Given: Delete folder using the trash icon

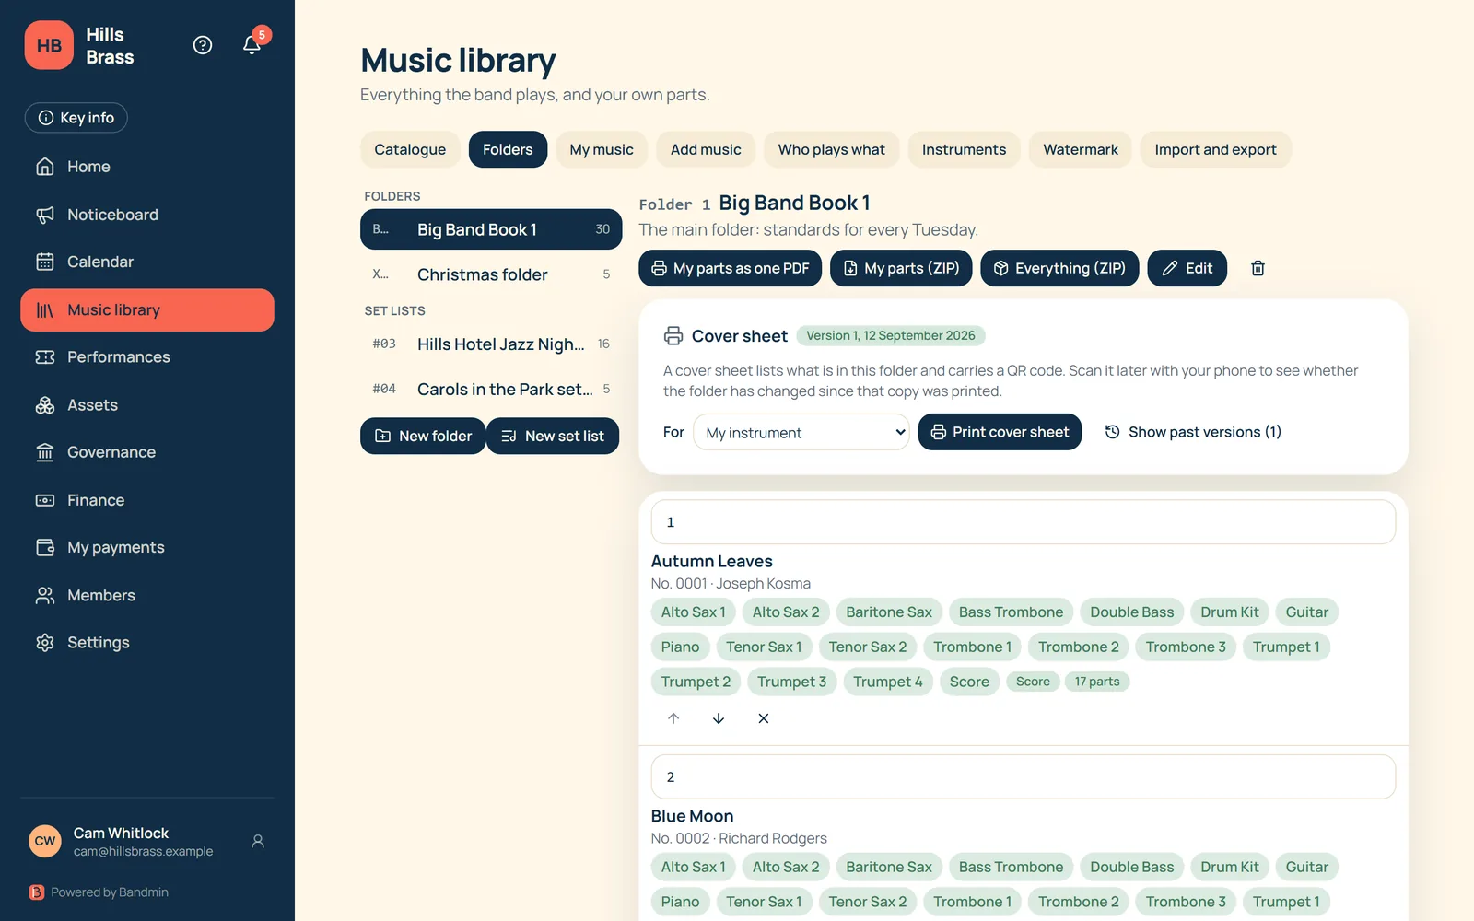Looking at the screenshot, I should (1258, 268).
